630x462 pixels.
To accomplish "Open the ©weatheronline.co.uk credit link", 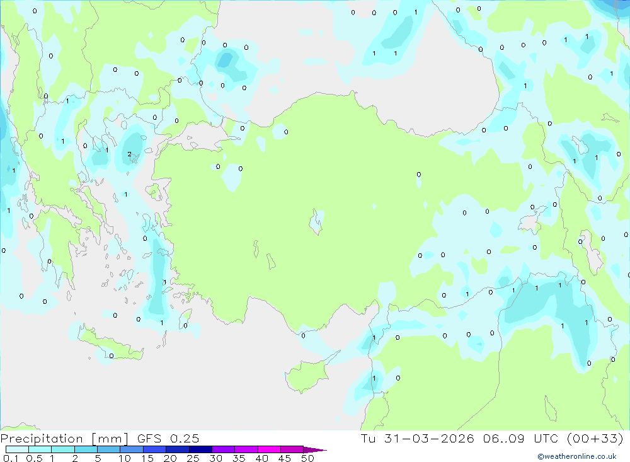I will (x=577, y=456).
